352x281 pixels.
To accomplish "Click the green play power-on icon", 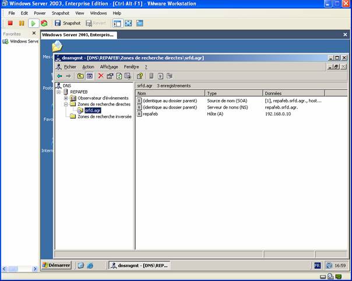I will coord(33,23).
